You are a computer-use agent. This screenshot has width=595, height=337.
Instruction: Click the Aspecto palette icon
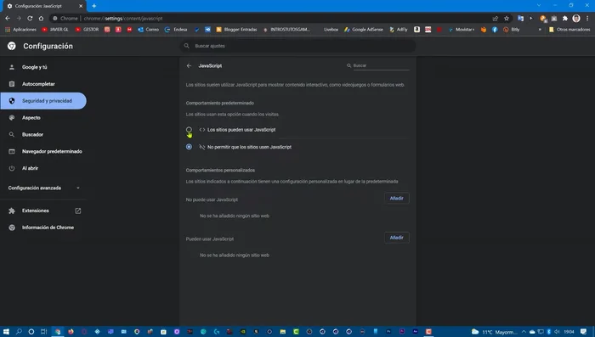[x=12, y=117]
